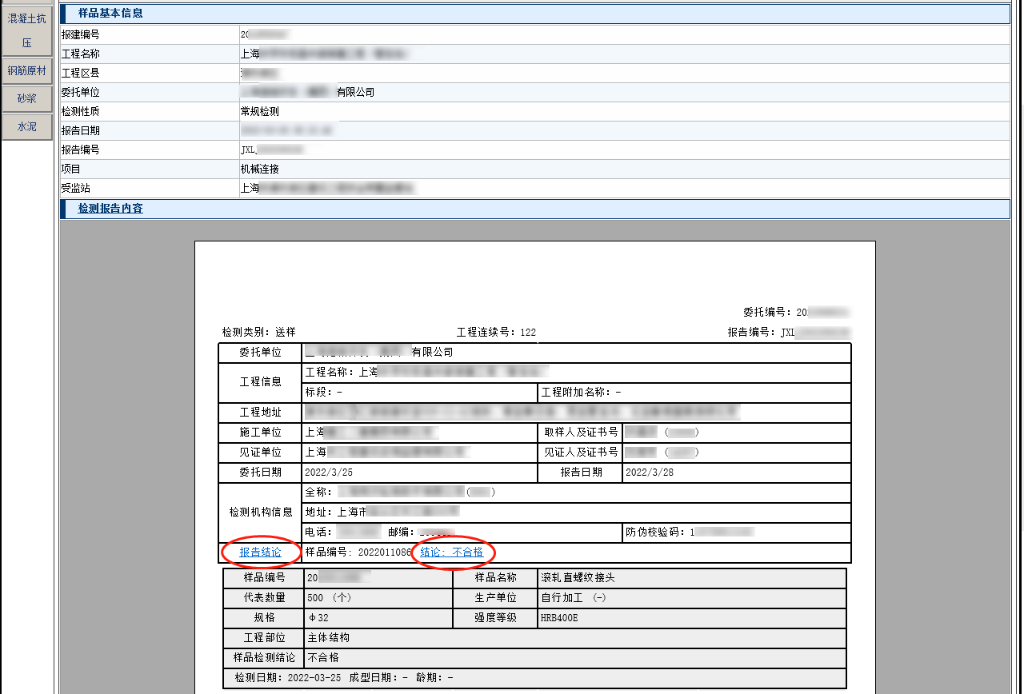This screenshot has width=1024, height=694.
Task: Open the 水泥 sidebar category
Action: click(x=26, y=126)
